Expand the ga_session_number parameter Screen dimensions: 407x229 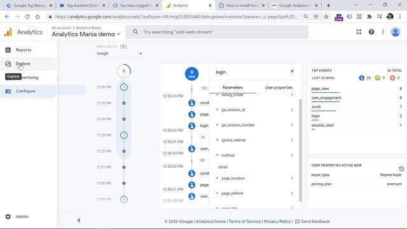[x=217, y=125]
